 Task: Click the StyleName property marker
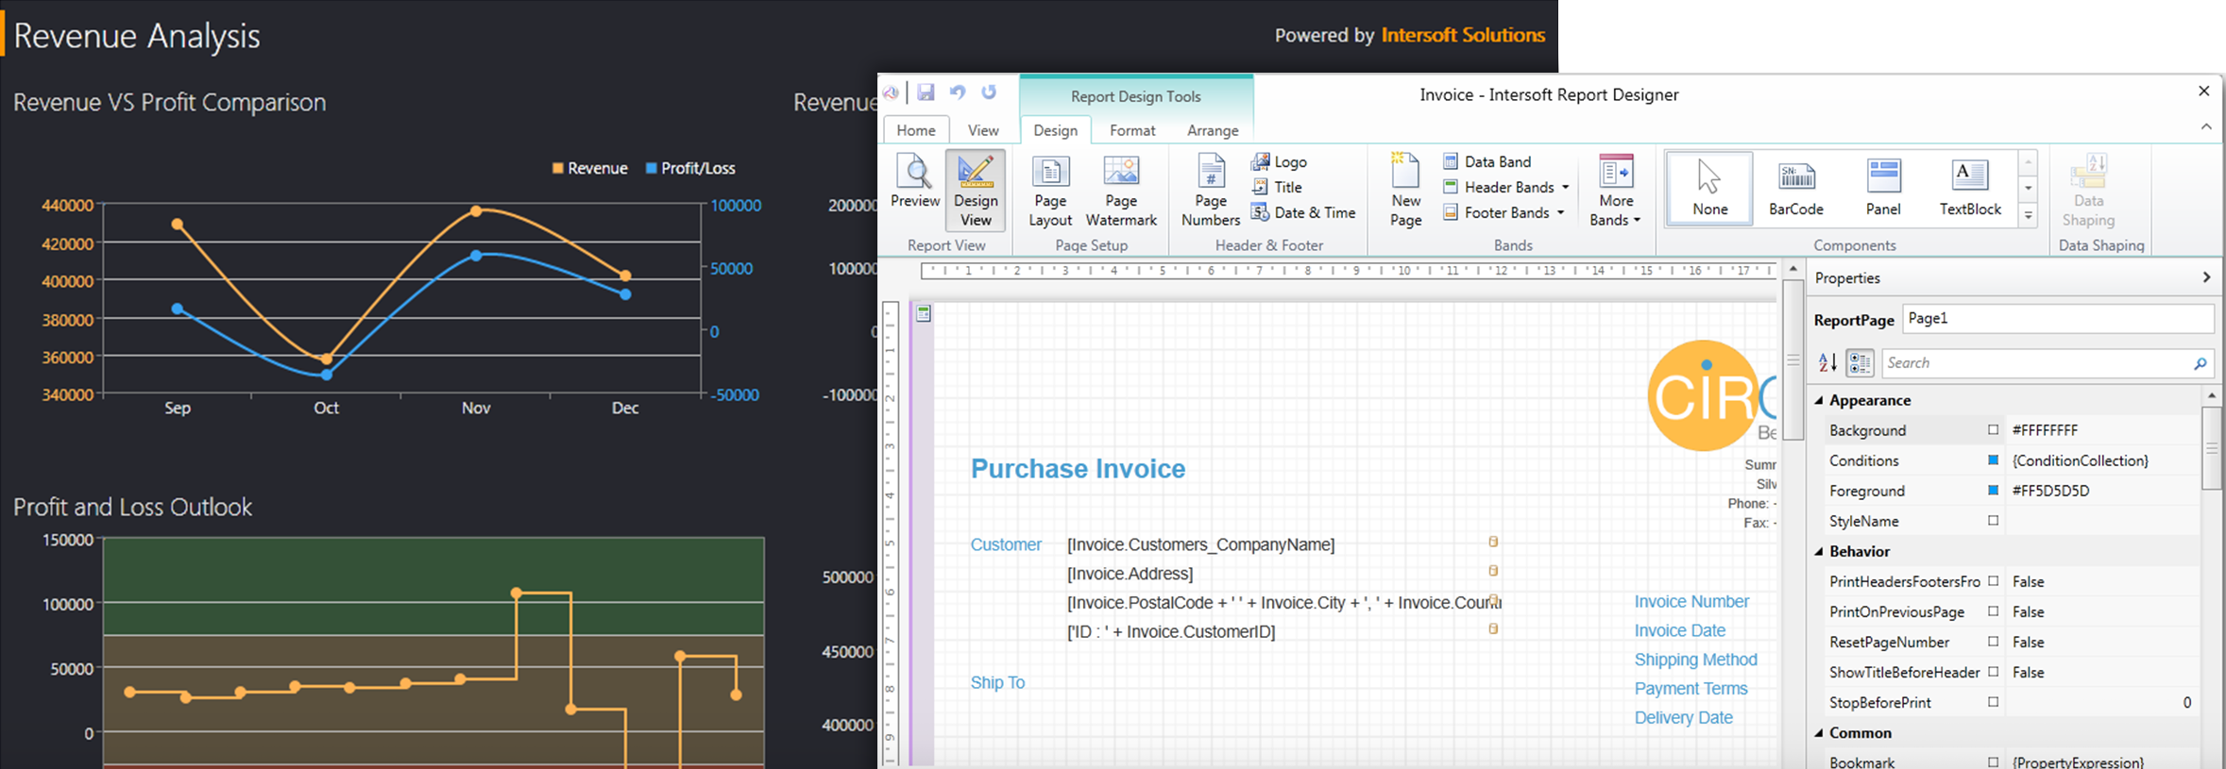(1993, 520)
